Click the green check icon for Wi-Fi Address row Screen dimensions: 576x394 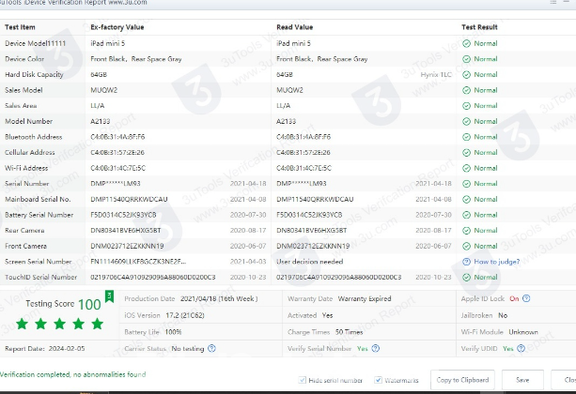(x=466, y=168)
